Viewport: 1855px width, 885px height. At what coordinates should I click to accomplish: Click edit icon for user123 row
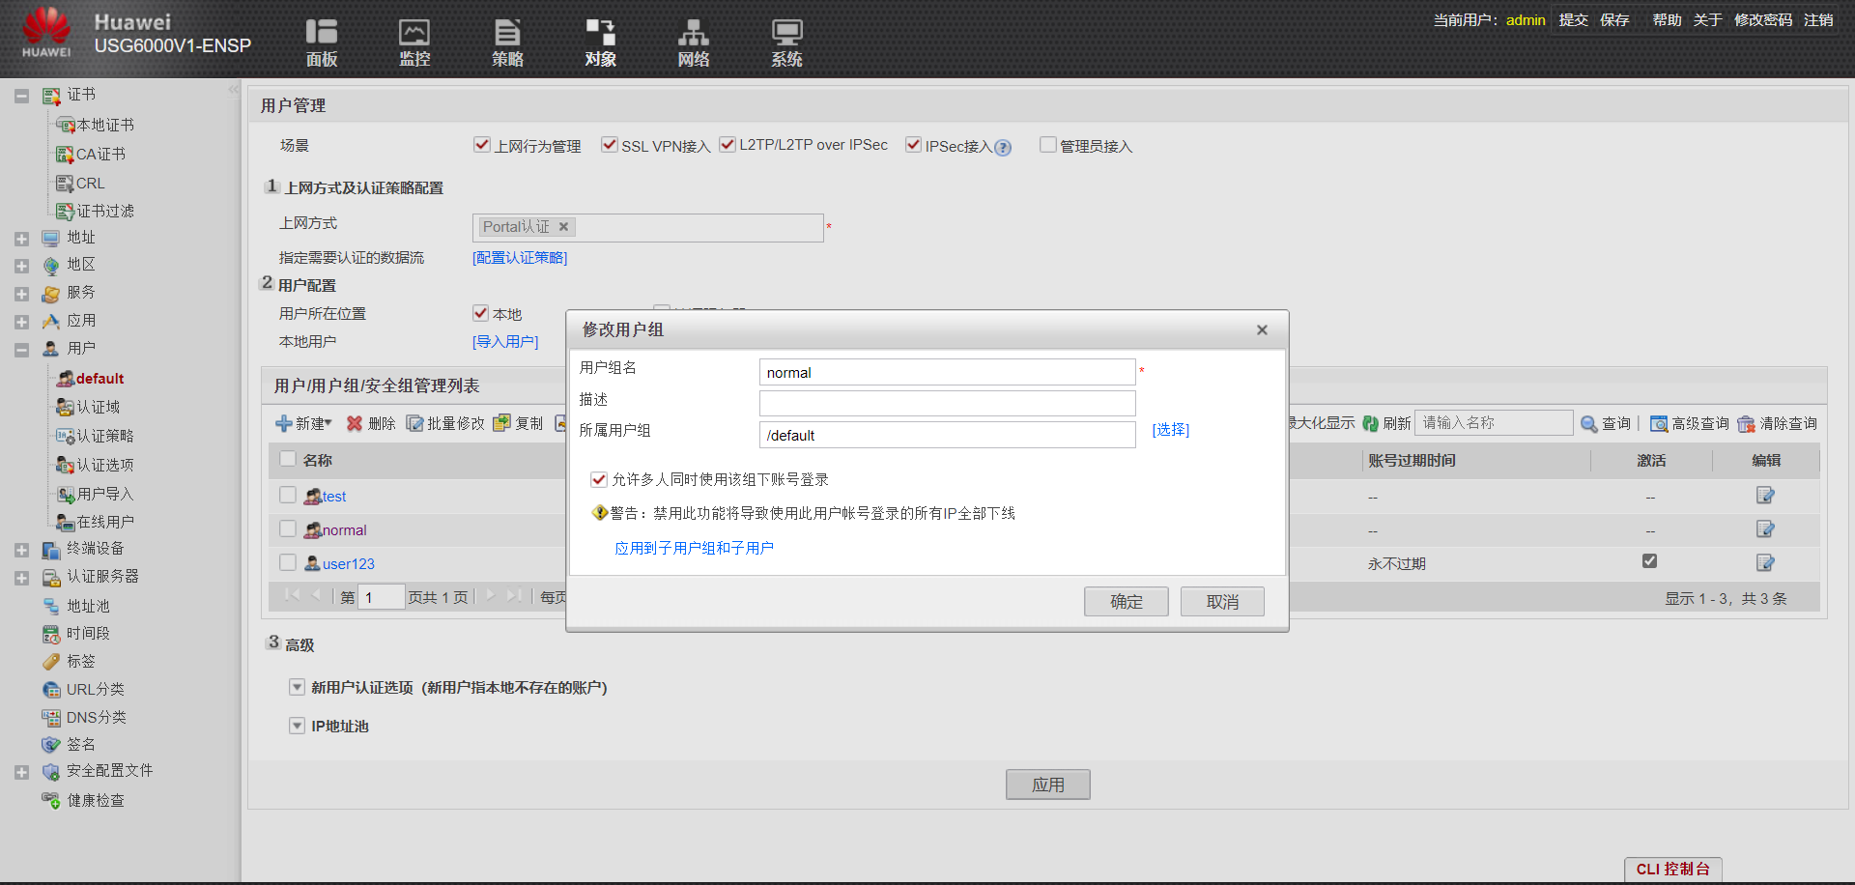[x=1765, y=563]
